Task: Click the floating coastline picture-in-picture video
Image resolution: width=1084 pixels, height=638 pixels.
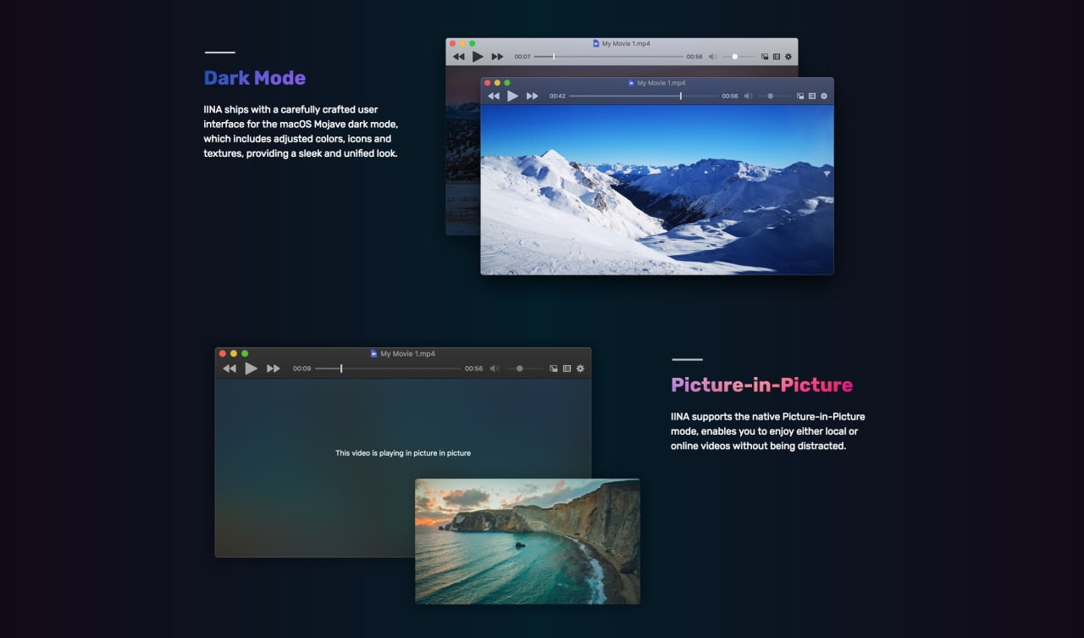Action: (x=527, y=541)
